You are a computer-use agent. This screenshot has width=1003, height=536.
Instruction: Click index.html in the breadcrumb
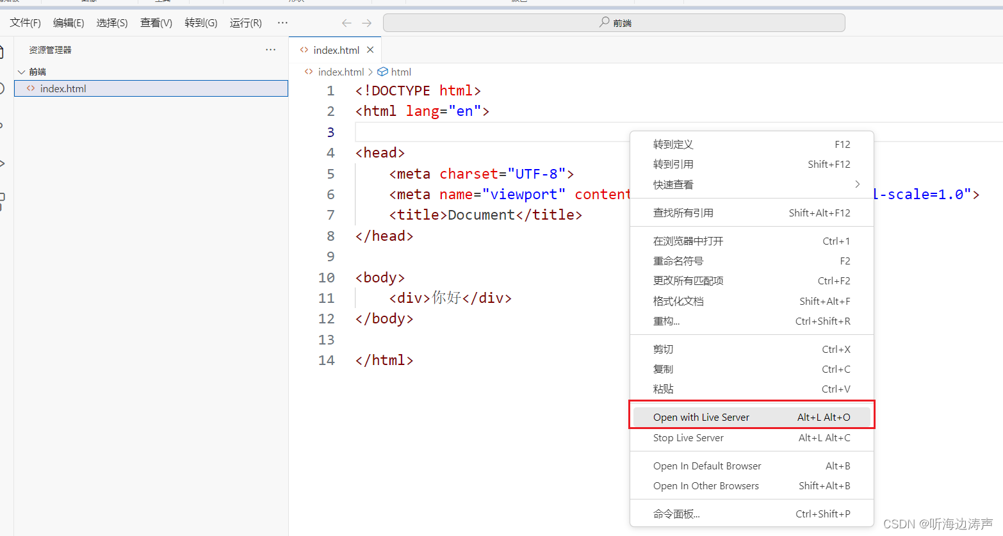tap(341, 72)
